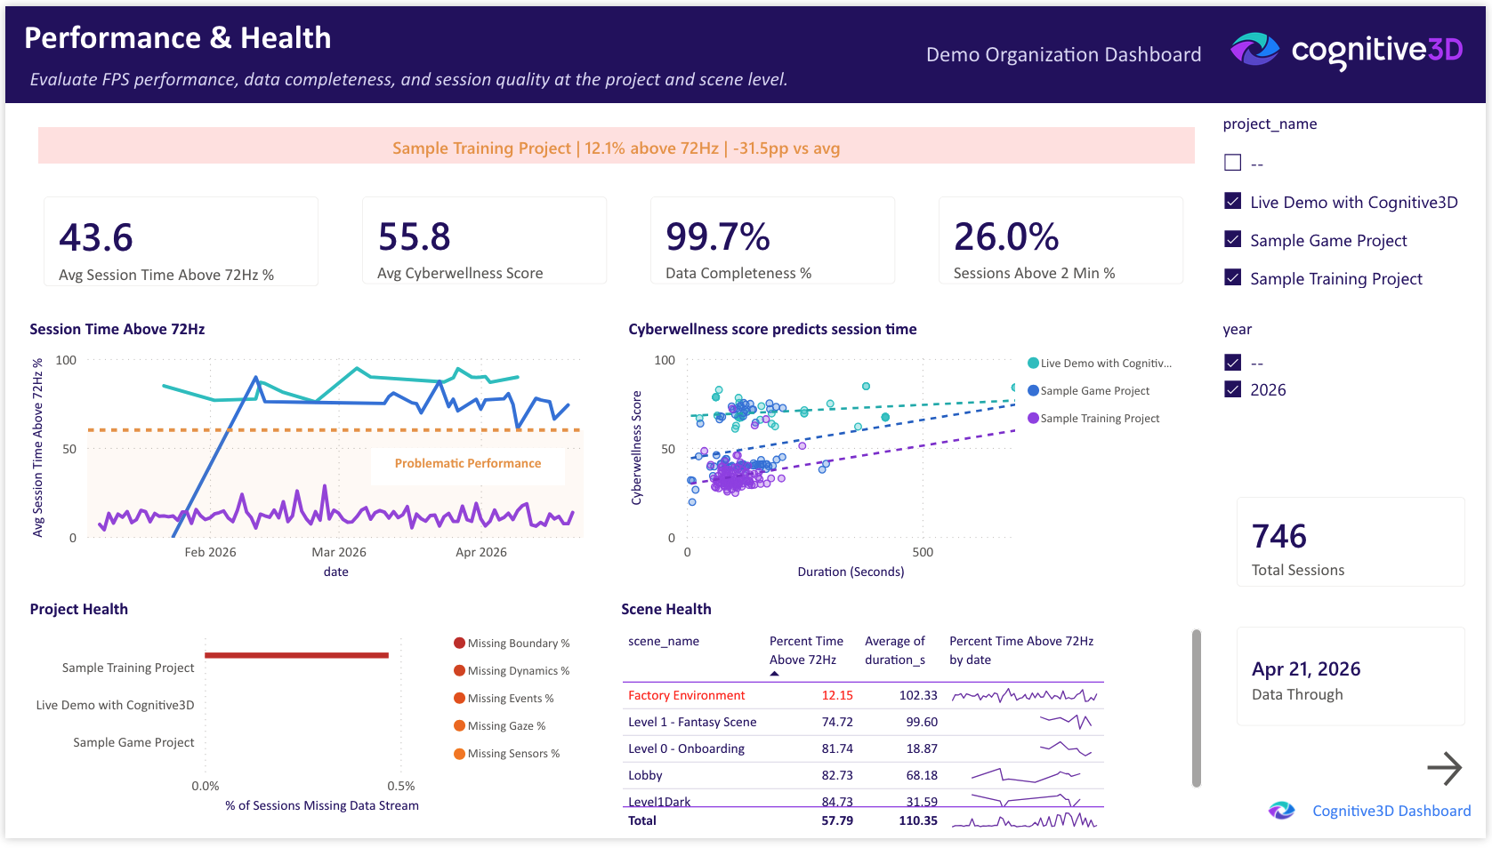
Task: Uncheck the 2026 year filter
Action: pos(1232,388)
